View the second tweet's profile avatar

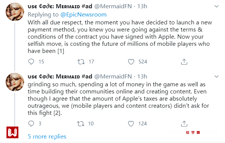(x=15, y=82)
